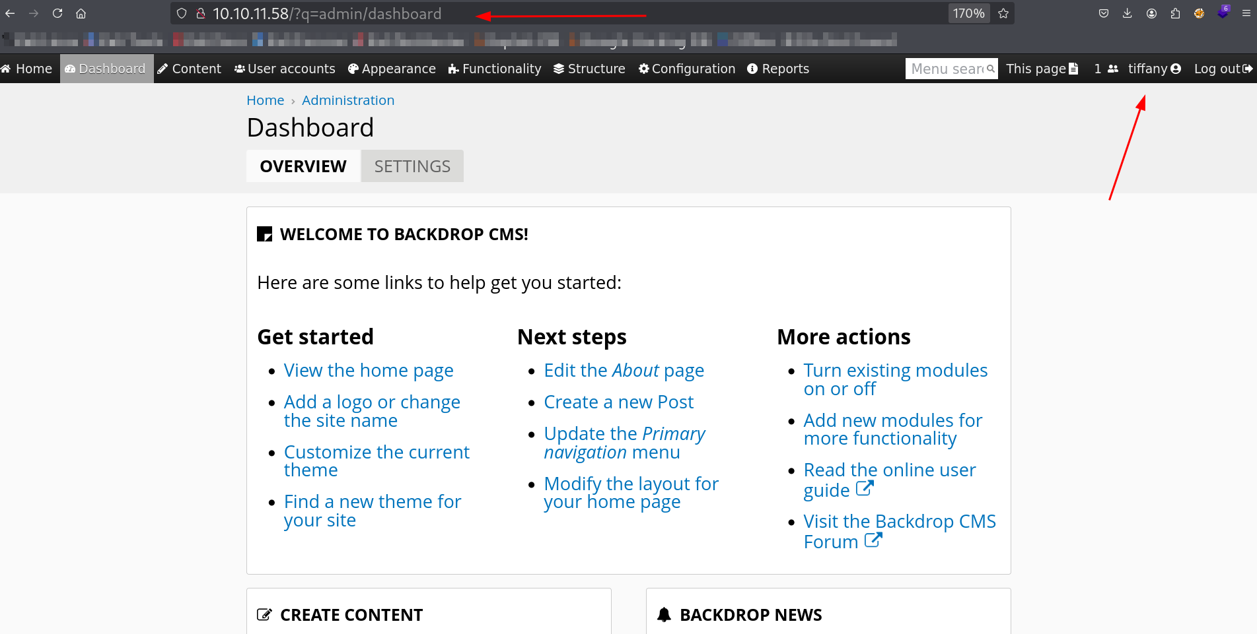Click the orange extension icon
The image size is (1257, 634).
(x=1199, y=13)
